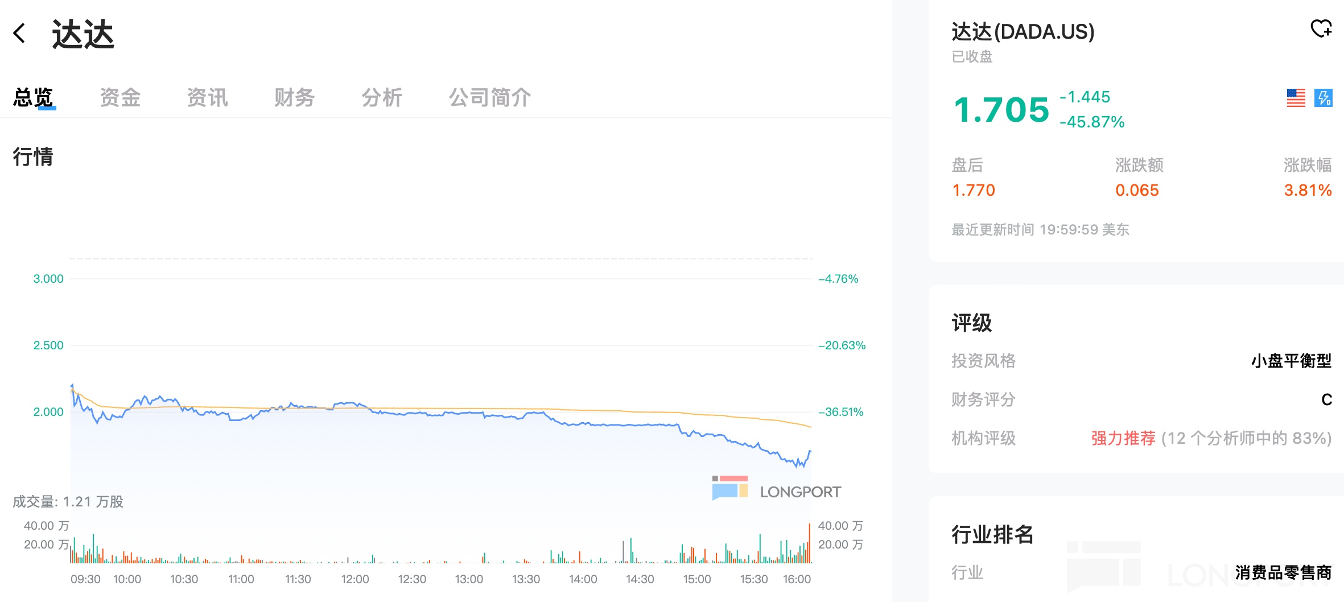Click the blue lightning real-time quote icon
This screenshot has width=1344, height=602.
coord(1323,98)
